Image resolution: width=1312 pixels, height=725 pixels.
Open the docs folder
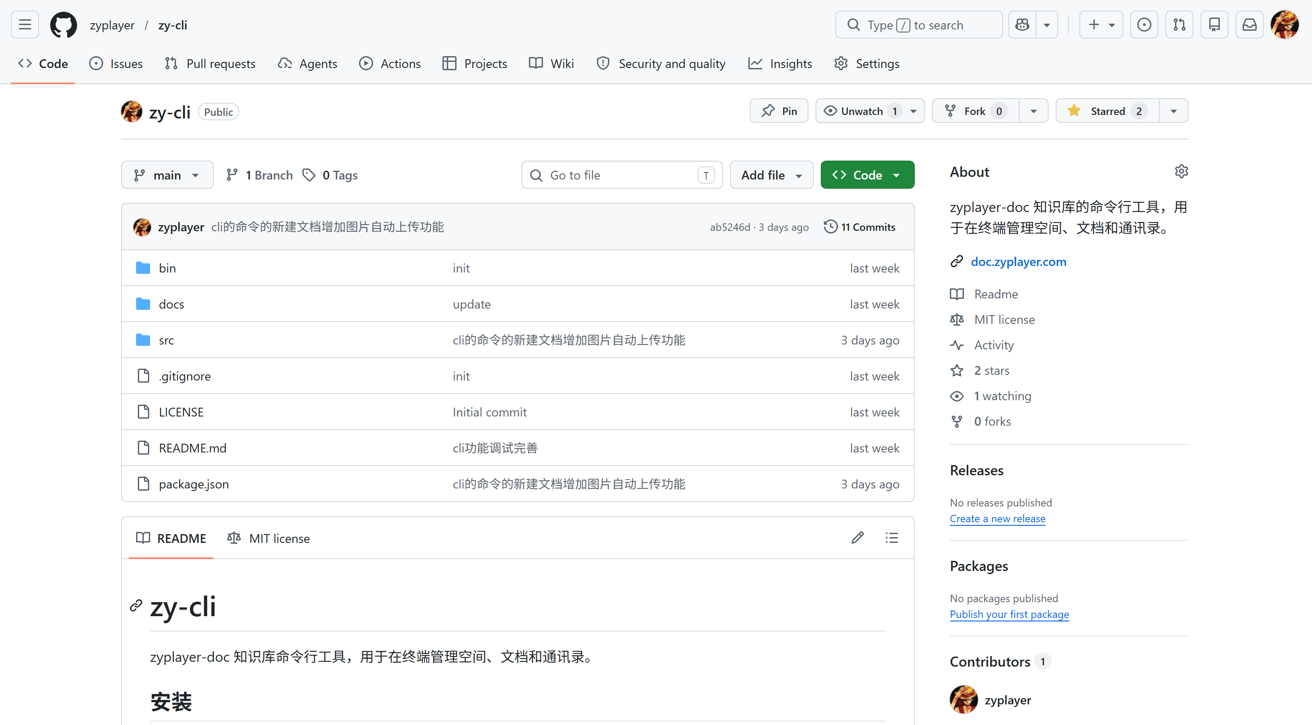pos(171,305)
